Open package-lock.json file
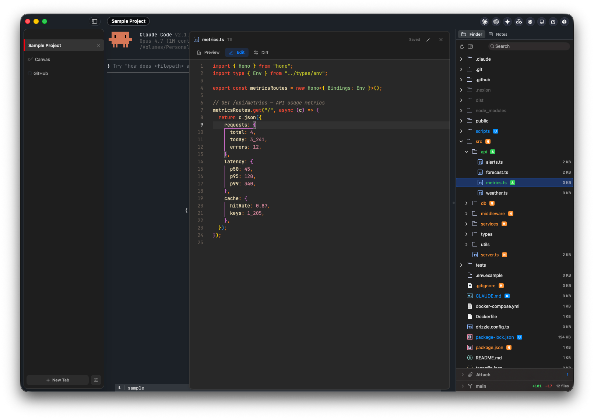 tap(514, 337)
